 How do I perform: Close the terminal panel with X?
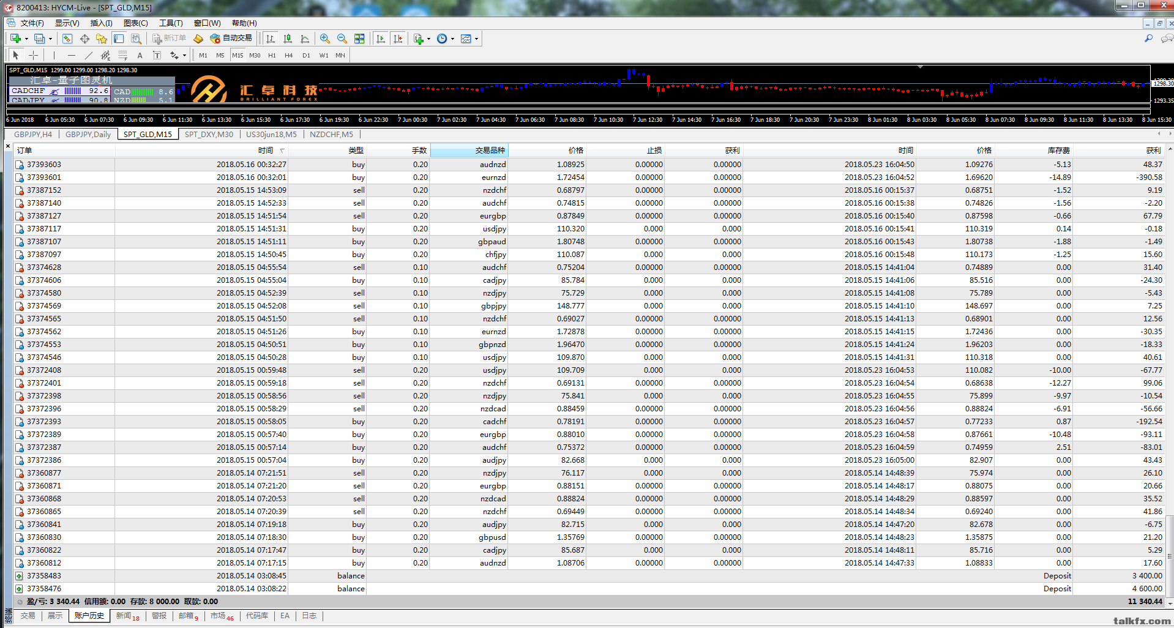[x=8, y=146]
